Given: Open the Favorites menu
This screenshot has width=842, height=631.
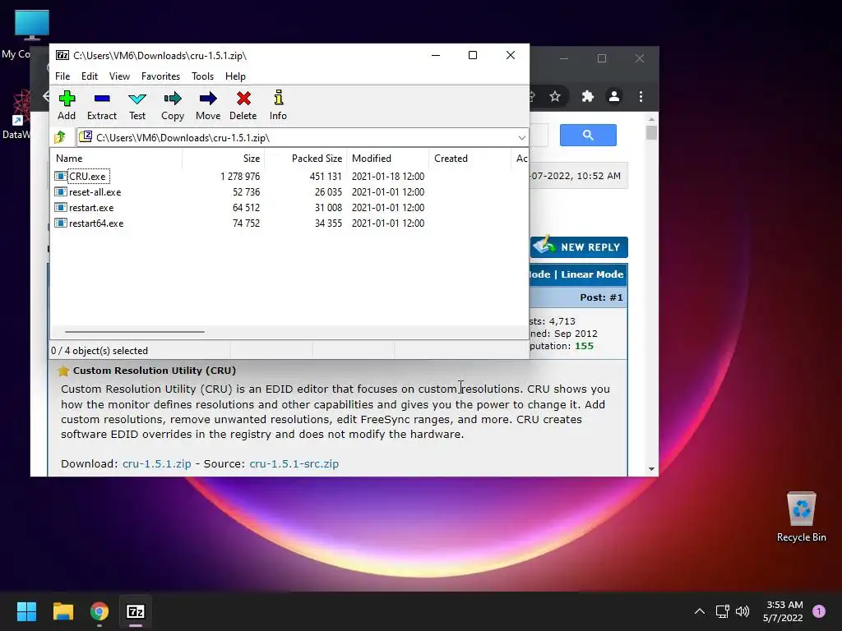Looking at the screenshot, I should (160, 76).
